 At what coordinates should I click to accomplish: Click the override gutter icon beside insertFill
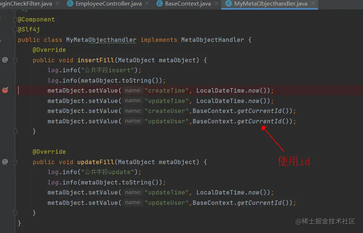[x=5, y=60]
